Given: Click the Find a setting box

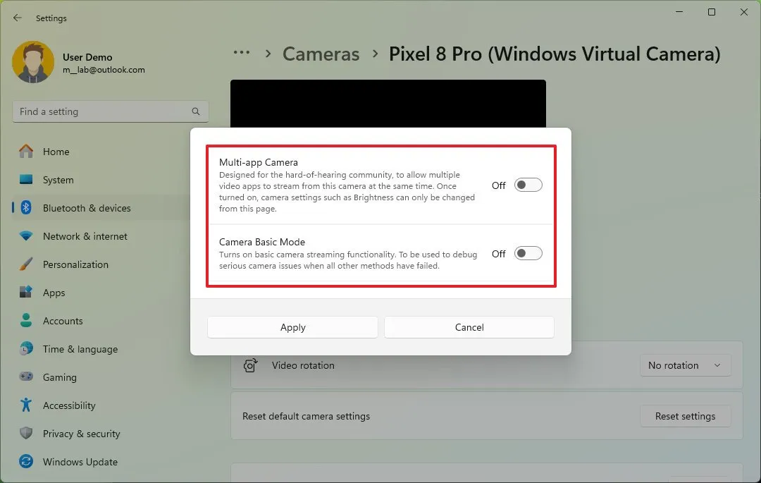Looking at the screenshot, I should click(111, 111).
